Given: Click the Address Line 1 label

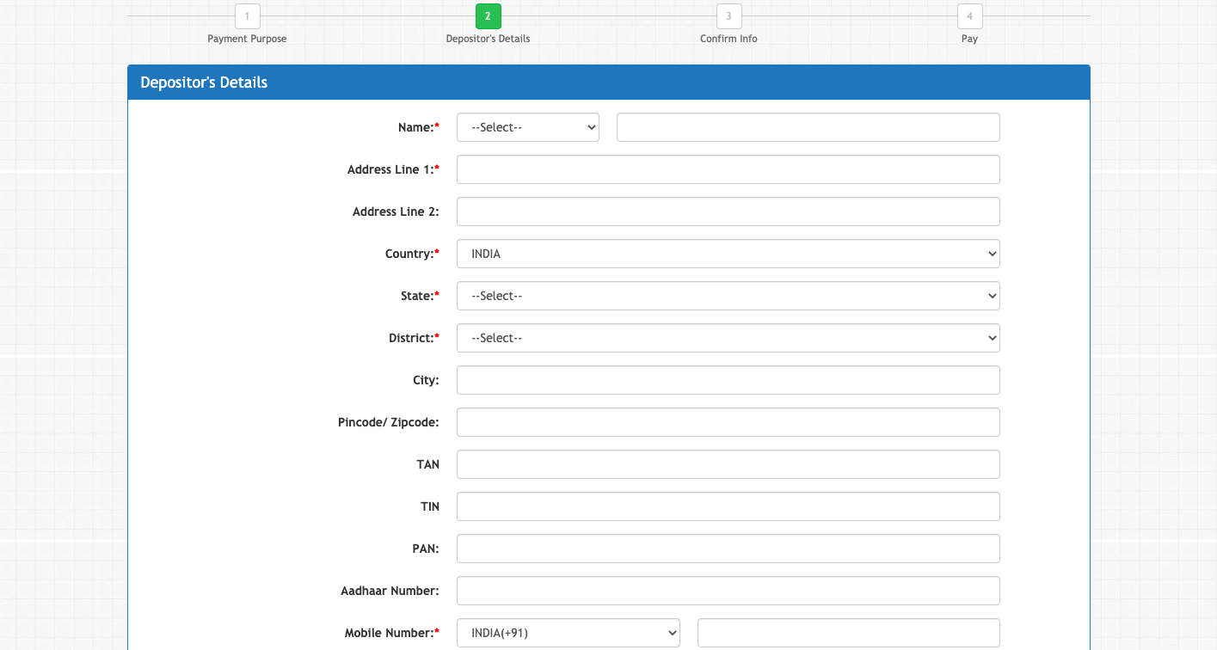Looking at the screenshot, I should (393, 169).
